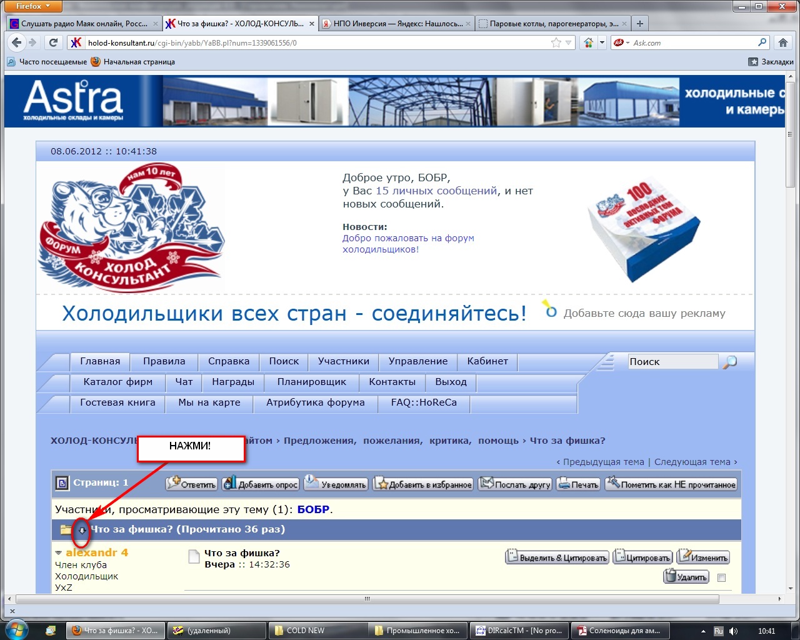This screenshot has height=640, width=800.
Task: Click Пометить как НЕ прочитанное button
Action: 671,484
